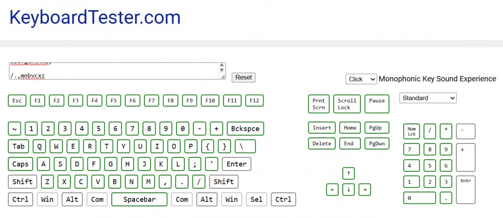Toggle the Caps key
Screen dimensions: 503x218
coord(20,164)
